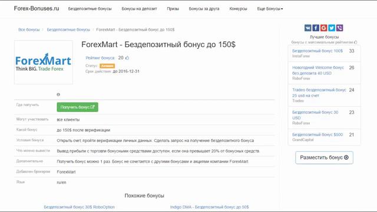Click the Дополнительно row label
Image resolution: width=377 pixels, height=212 pixels.
(x=29, y=161)
